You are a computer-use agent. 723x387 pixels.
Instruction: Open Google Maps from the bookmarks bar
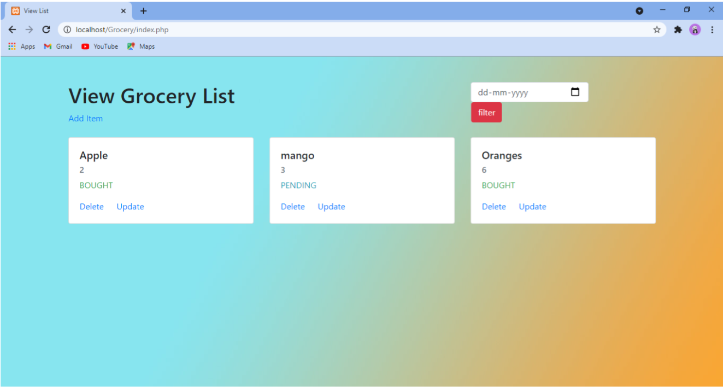coord(140,46)
